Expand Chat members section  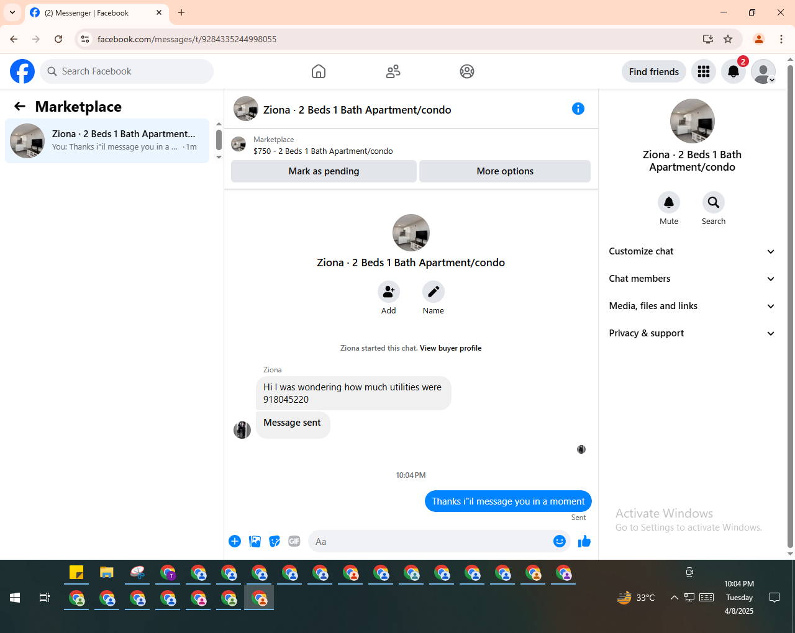click(x=693, y=279)
